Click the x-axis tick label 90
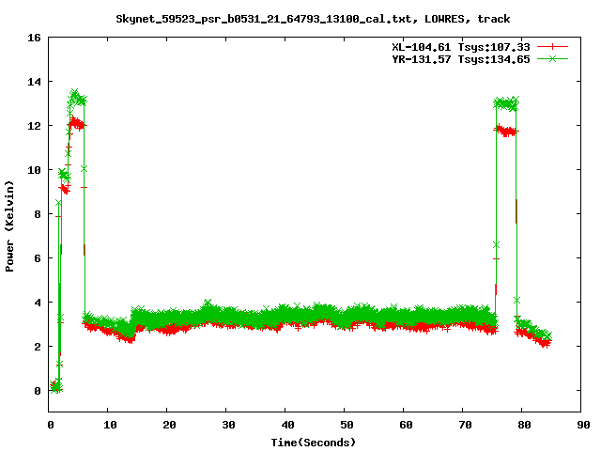The image size is (601, 451). coord(583,425)
